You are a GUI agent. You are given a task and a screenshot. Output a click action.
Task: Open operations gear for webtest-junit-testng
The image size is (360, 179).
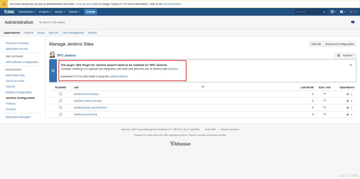point(349,115)
